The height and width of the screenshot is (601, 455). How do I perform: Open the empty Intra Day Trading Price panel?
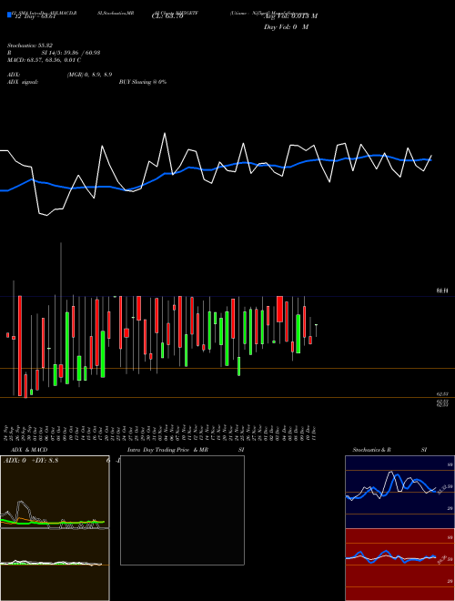[x=182, y=510]
